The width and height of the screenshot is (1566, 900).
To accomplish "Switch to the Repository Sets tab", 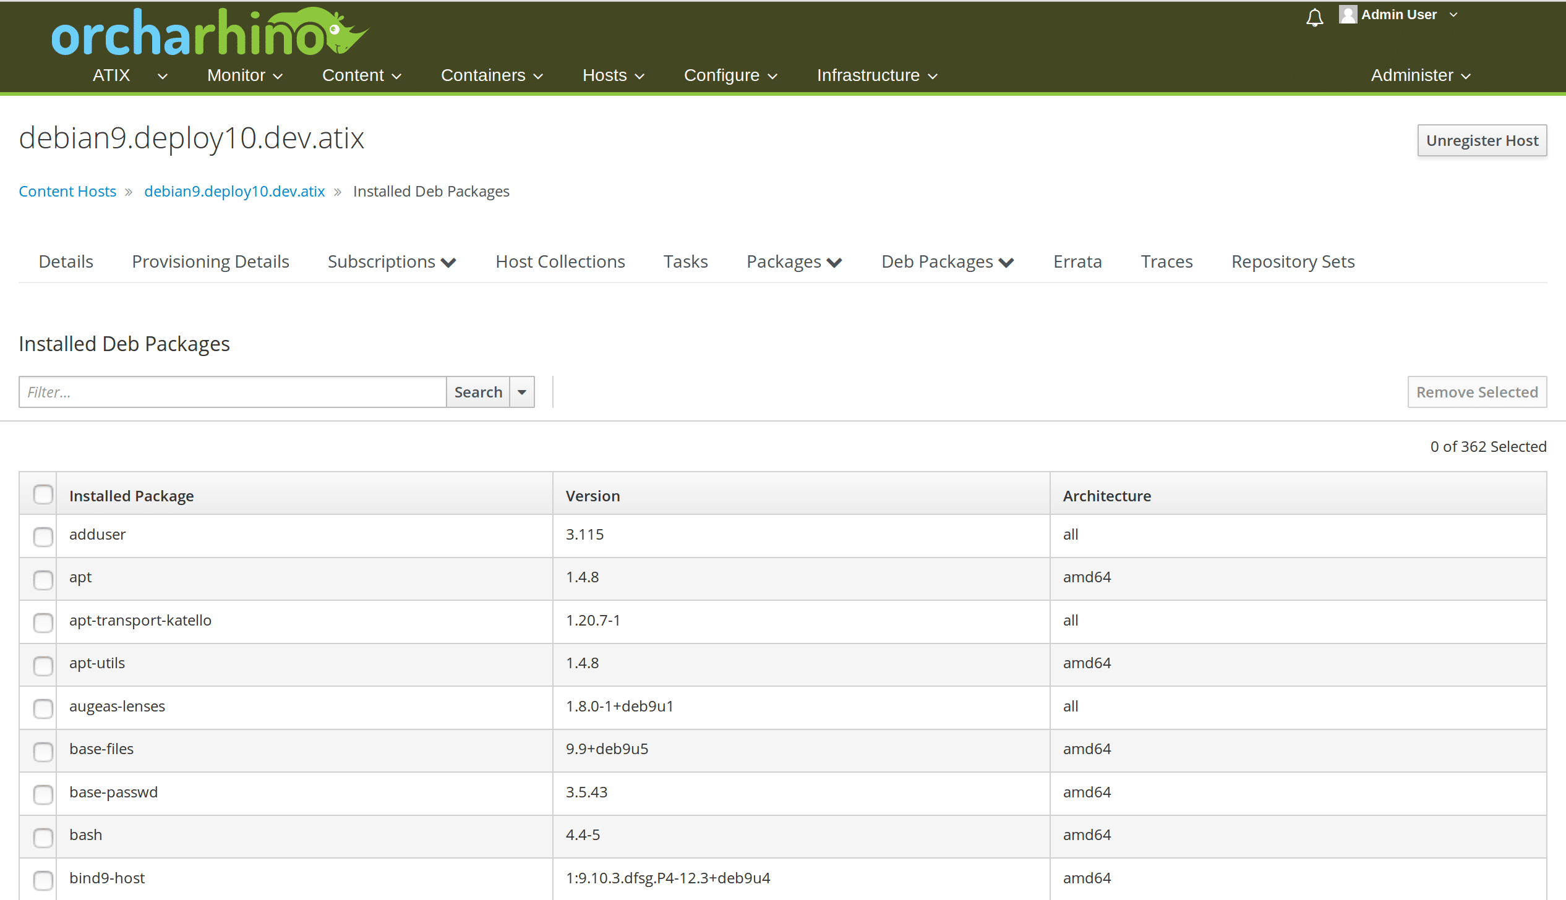I will coord(1292,261).
